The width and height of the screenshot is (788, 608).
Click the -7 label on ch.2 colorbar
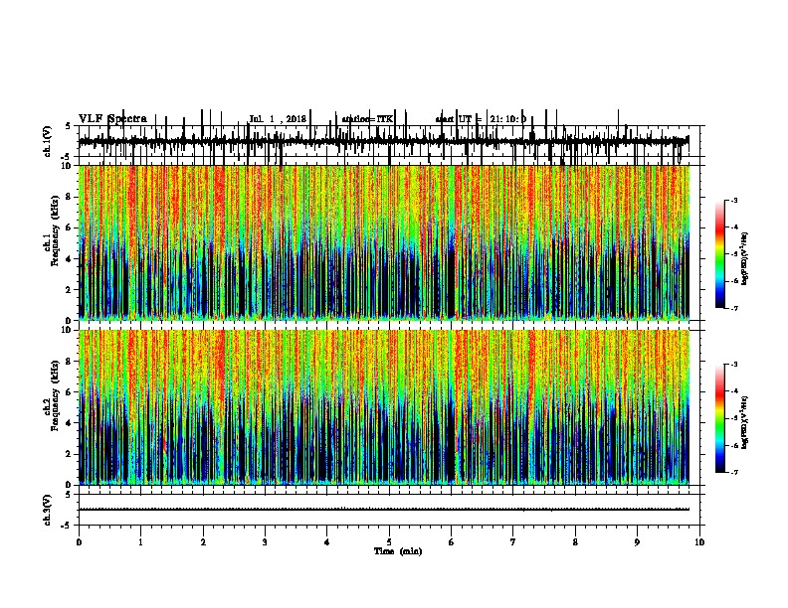click(x=734, y=472)
